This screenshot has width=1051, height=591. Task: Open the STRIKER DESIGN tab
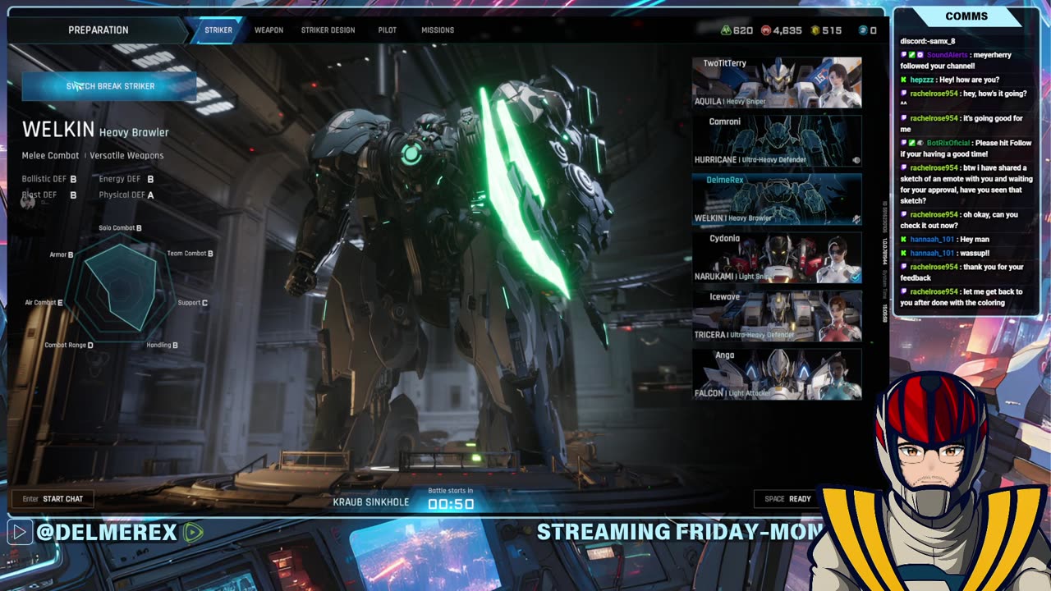328,30
